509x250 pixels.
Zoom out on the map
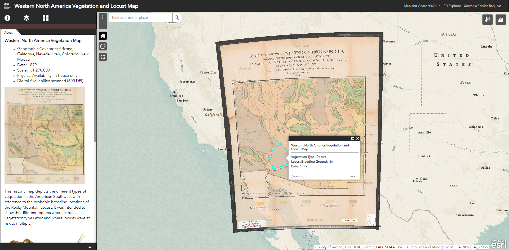[103, 25]
